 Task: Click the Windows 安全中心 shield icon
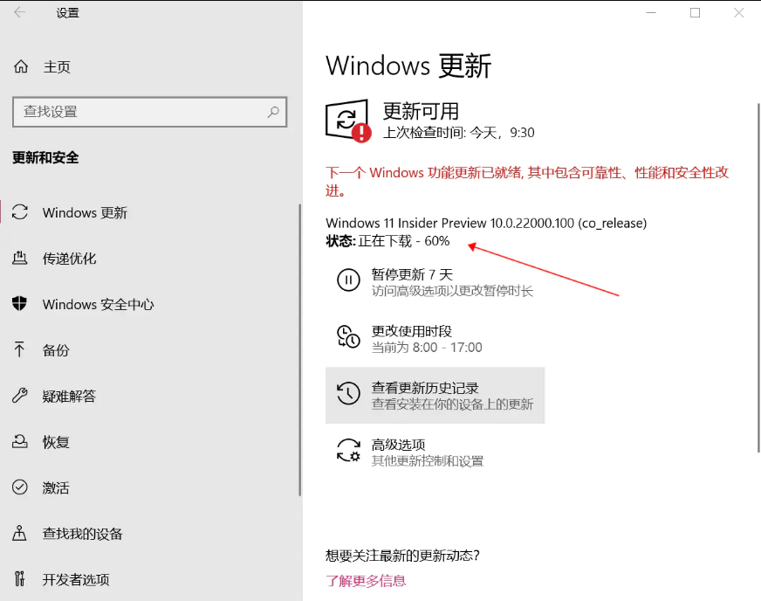click(x=19, y=303)
